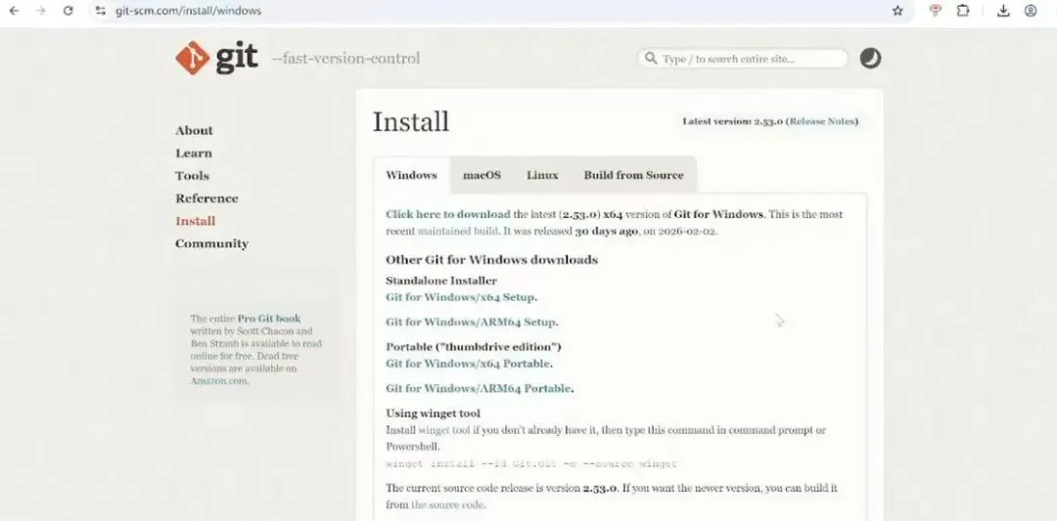The height and width of the screenshot is (521, 1057).
Task: Go back with browser back arrow
Action: click(14, 11)
